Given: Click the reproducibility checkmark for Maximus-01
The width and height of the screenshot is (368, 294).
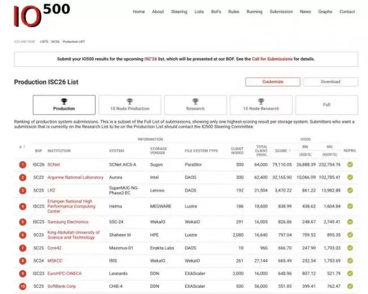Looking at the screenshot, I should 350,248.
